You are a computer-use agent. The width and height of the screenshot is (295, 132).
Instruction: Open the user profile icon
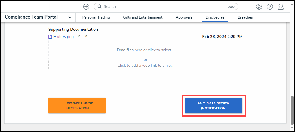(281, 6)
